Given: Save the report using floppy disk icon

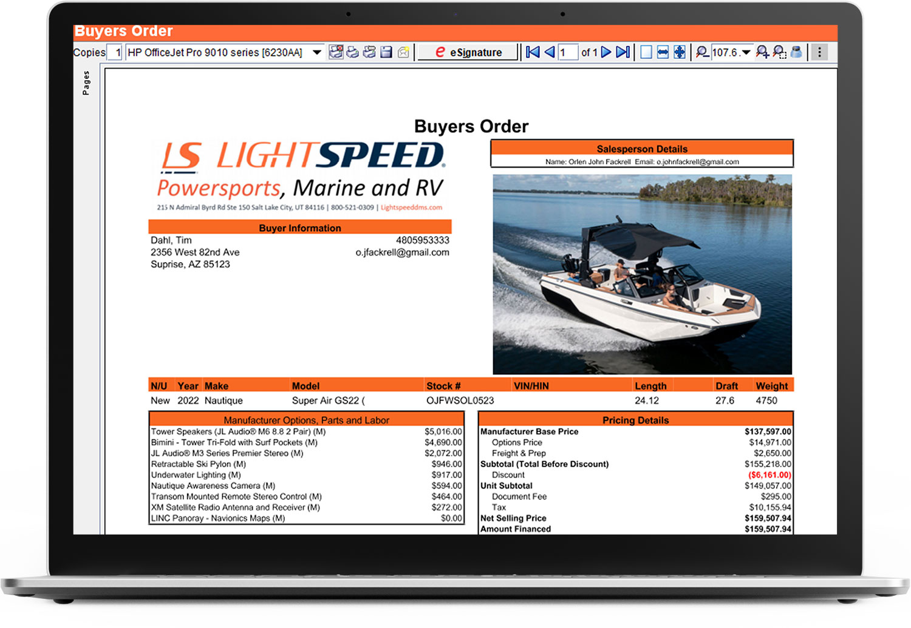Looking at the screenshot, I should tap(386, 52).
